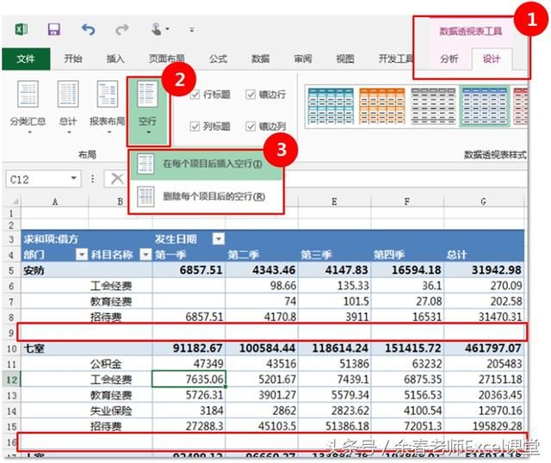Cancel the formula bar entry with X
The image size is (551, 463).
117,179
